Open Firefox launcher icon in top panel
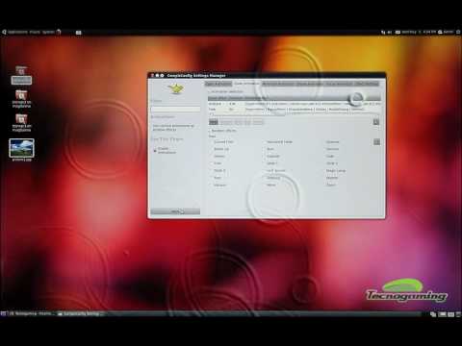The height and width of the screenshot is (346, 462). pos(59,32)
